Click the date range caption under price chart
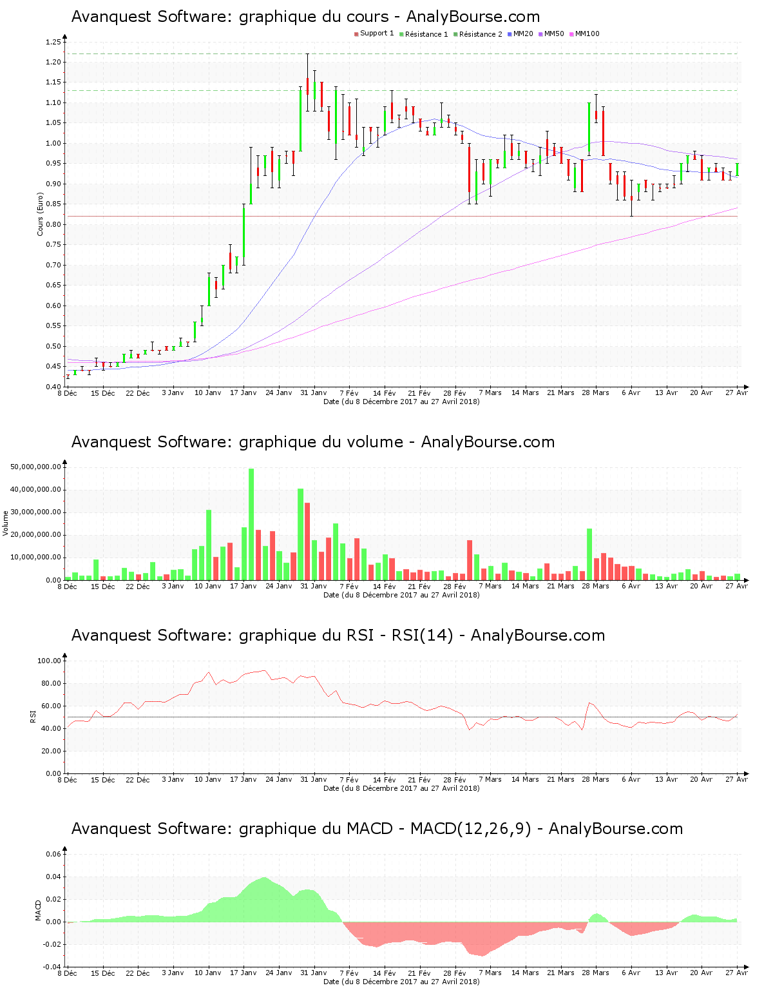 pyautogui.click(x=401, y=401)
